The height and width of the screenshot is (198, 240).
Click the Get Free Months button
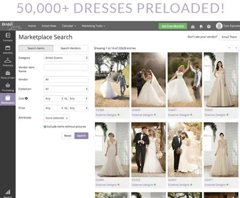(x=173, y=26)
